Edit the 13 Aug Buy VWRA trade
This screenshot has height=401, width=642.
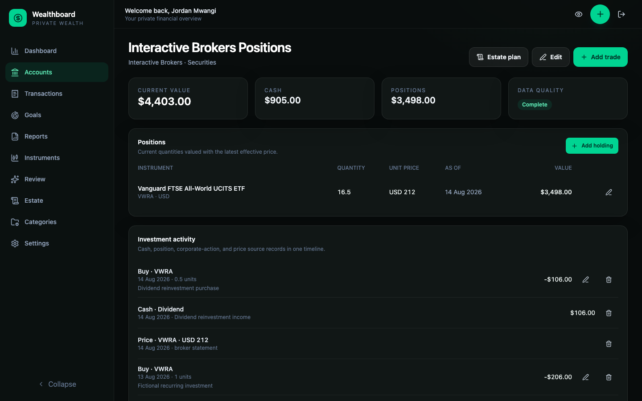point(585,377)
